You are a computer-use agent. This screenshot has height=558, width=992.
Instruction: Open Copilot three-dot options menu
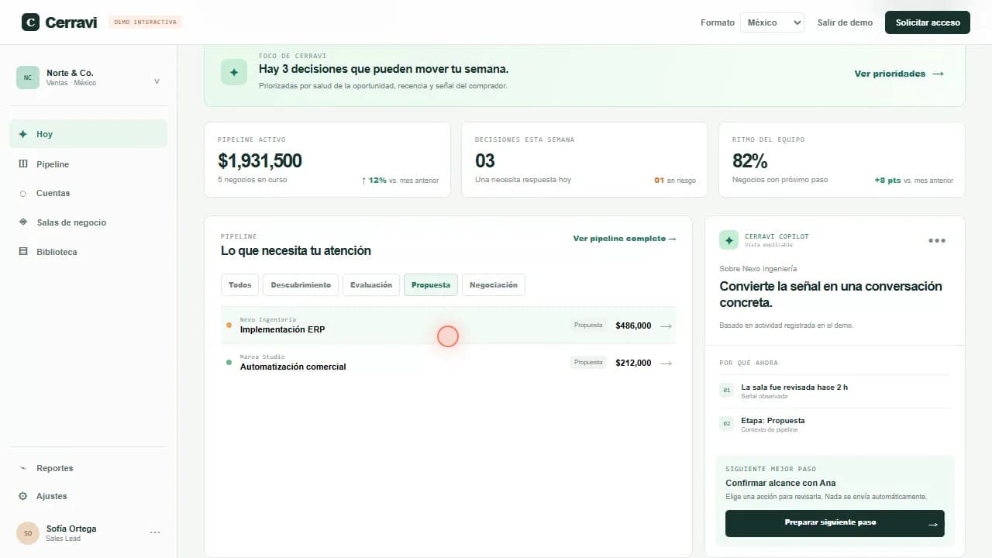[x=937, y=240]
